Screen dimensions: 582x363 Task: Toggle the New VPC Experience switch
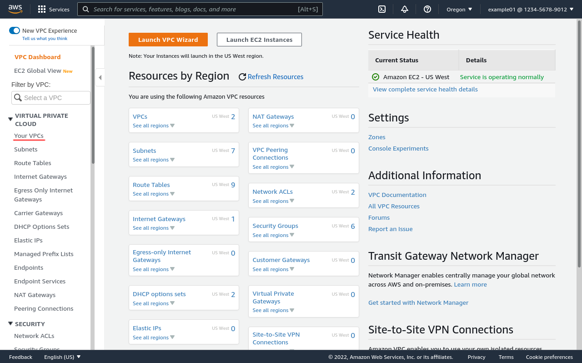pos(15,30)
